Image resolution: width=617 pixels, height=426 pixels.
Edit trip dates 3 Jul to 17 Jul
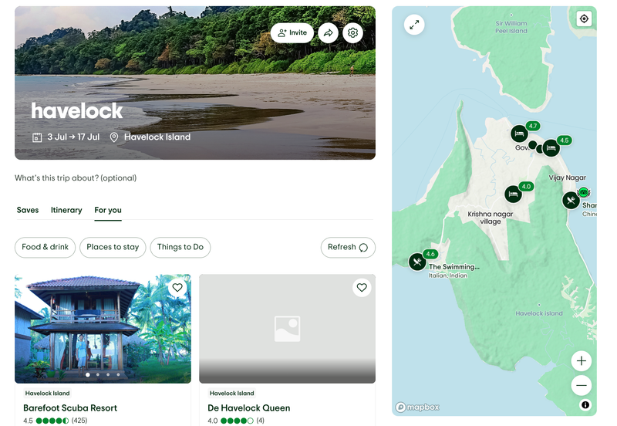73,137
